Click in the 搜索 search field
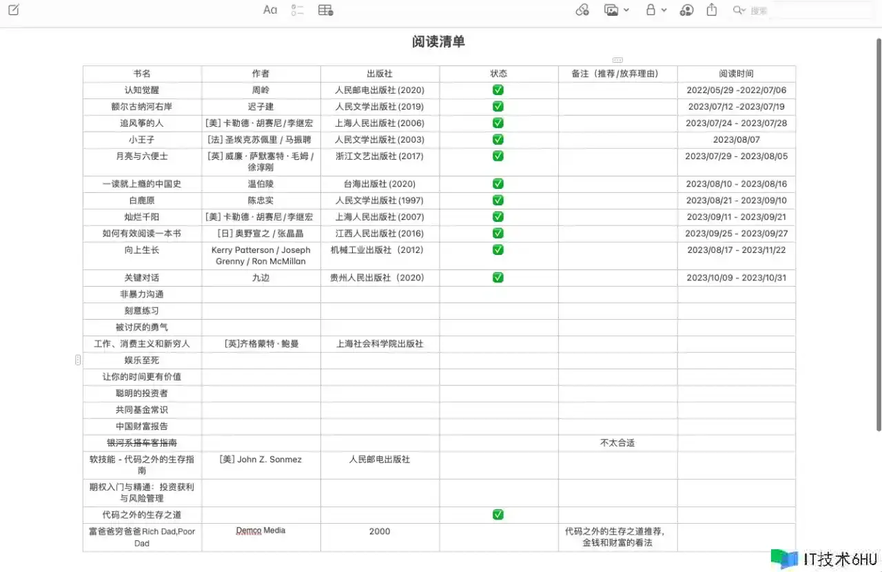882x572 pixels. [806, 10]
